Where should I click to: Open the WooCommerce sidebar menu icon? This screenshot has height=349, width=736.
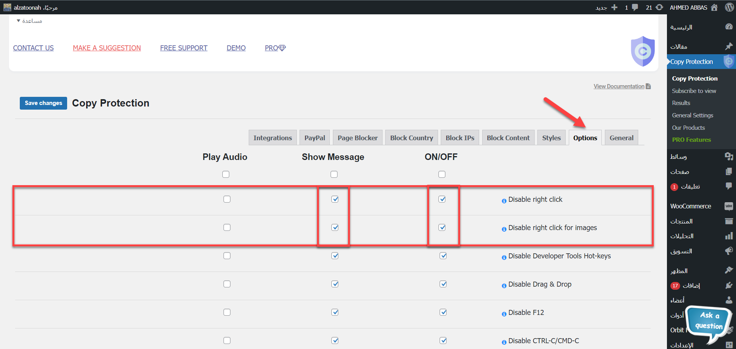(729, 206)
